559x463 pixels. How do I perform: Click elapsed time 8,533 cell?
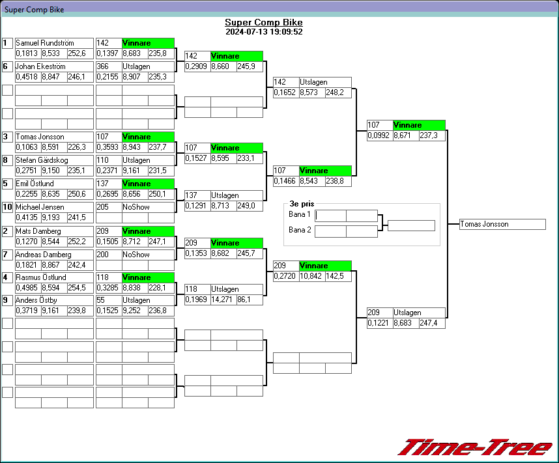tap(54, 53)
